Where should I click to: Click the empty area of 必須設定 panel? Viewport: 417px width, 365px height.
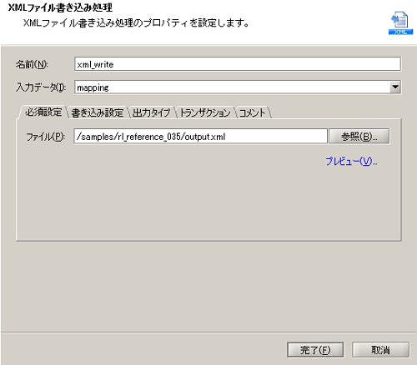click(208, 200)
